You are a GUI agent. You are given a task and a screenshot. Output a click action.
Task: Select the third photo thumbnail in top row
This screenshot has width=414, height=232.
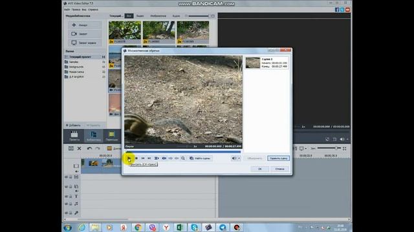point(193,32)
